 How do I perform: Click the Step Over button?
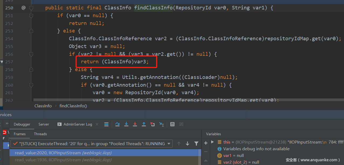click(117, 124)
